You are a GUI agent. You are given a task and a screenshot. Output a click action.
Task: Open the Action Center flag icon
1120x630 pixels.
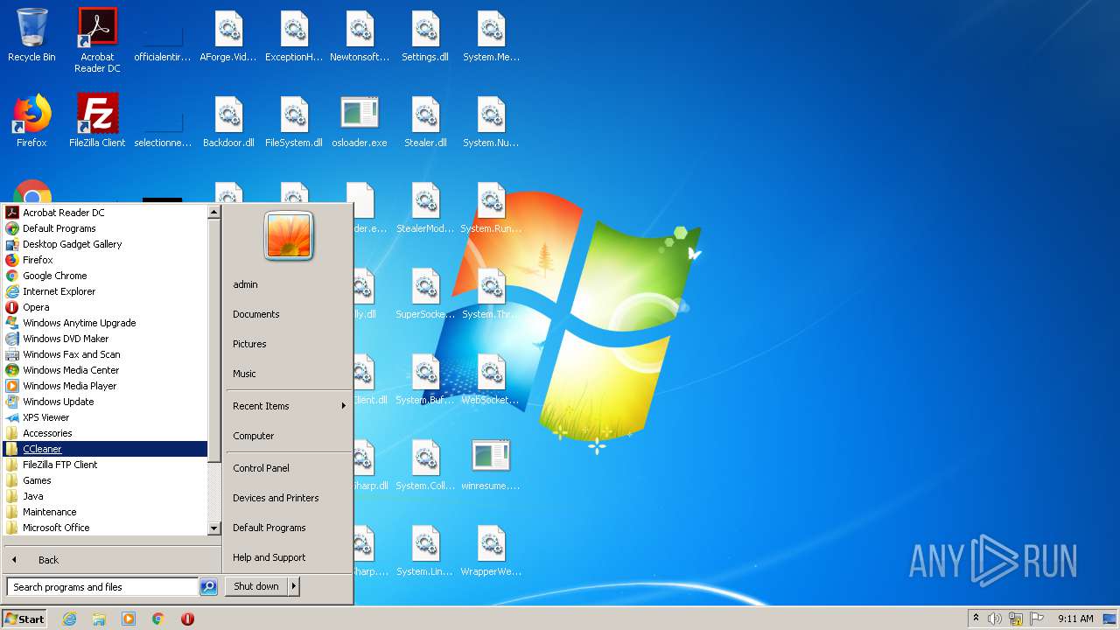click(x=1036, y=619)
